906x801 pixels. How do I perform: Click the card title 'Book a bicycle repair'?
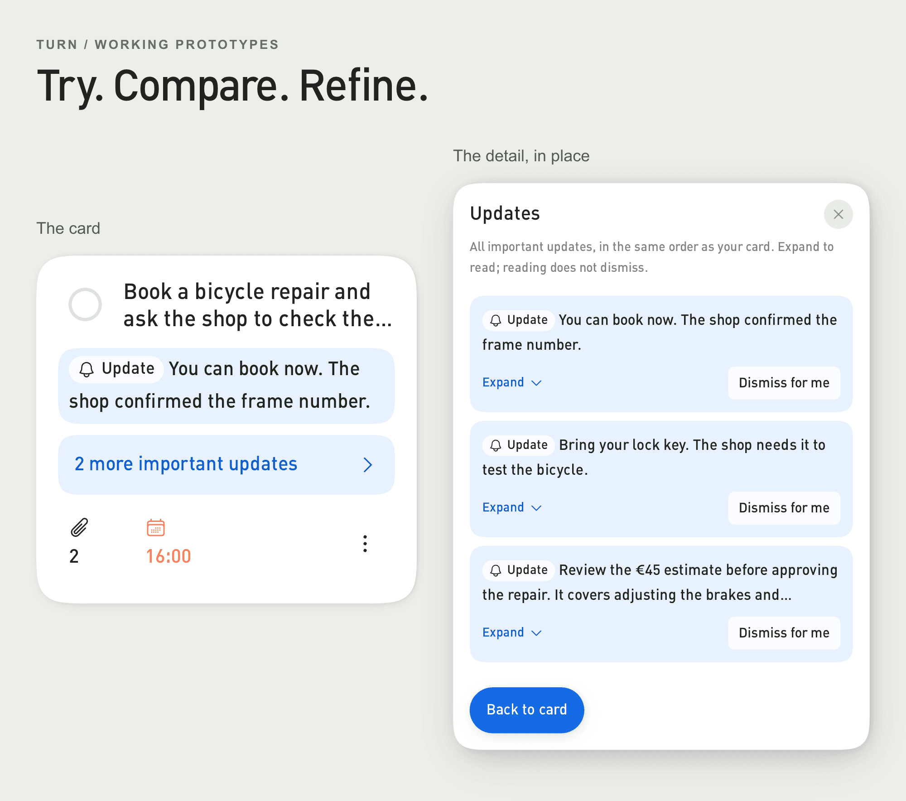tap(257, 305)
